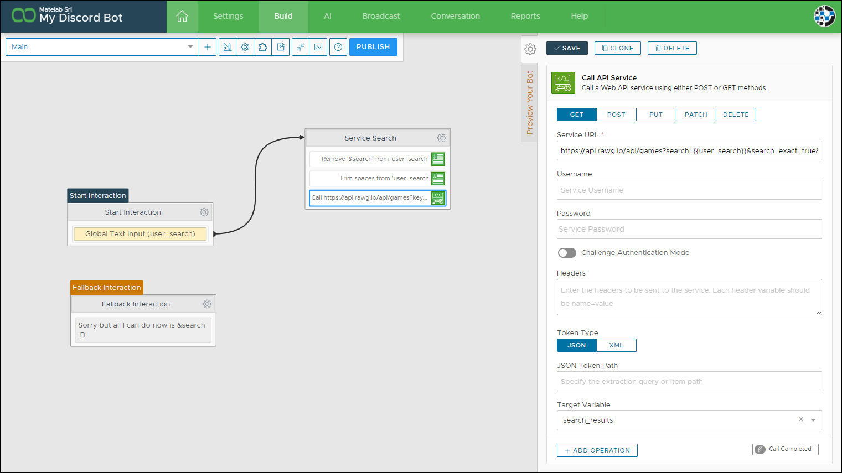Click the add flow plus icon
Screen dimensions: 842x473
[208, 47]
